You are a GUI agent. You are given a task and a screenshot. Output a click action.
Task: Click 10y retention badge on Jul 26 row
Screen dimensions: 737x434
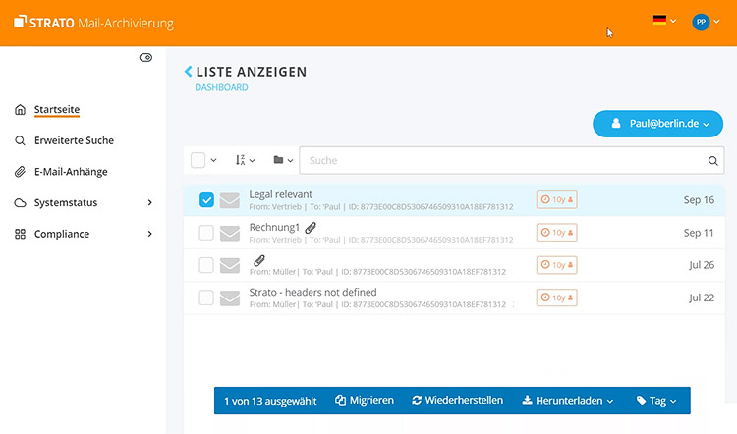click(556, 265)
